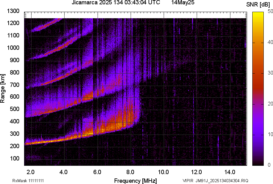Click frequency tick label '10.0'

163,172
